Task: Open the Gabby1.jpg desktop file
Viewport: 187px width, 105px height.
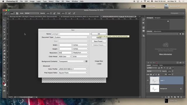Action: (143, 6)
